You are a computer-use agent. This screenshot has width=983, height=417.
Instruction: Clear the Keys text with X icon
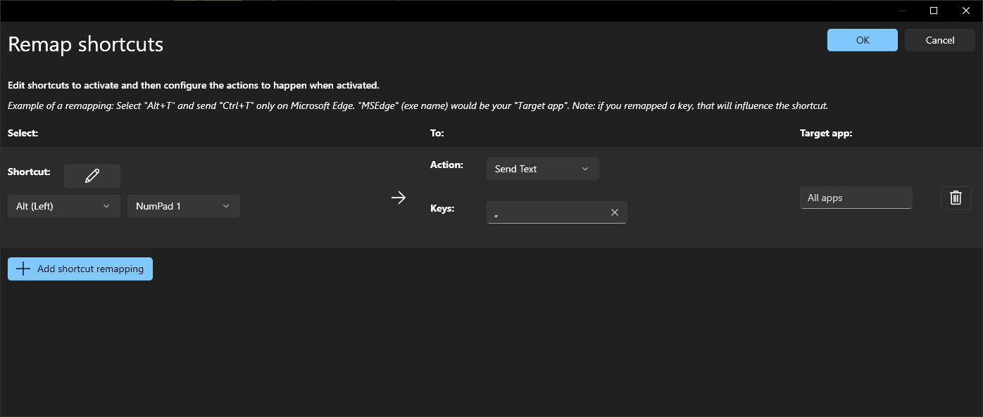pyautogui.click(x=614, y=212)
